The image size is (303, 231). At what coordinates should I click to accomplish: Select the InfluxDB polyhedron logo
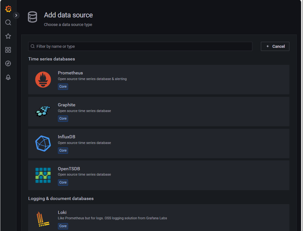(x=43, y=144)
